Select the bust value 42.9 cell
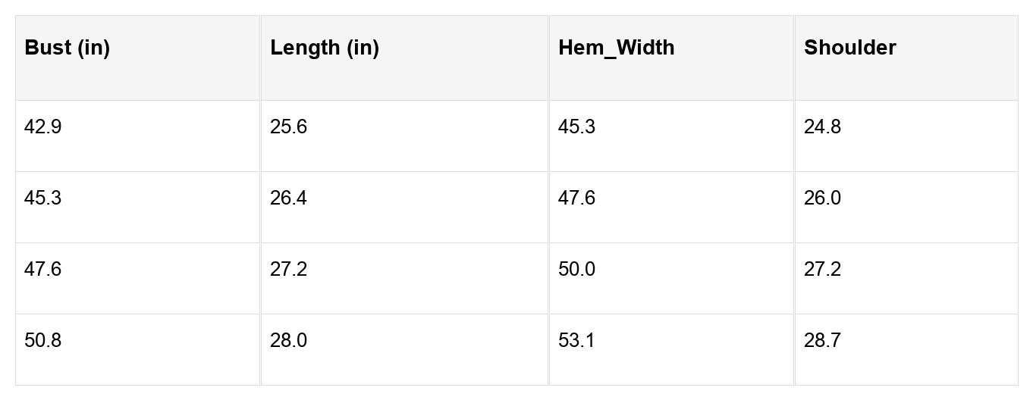This screenshot has width=1033, height=400. pyautogui.click(x=43, y=127)
